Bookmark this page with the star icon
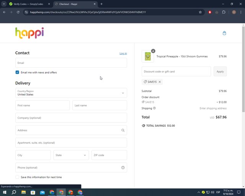Screen dimensions: 245x196 coord(200,12)
